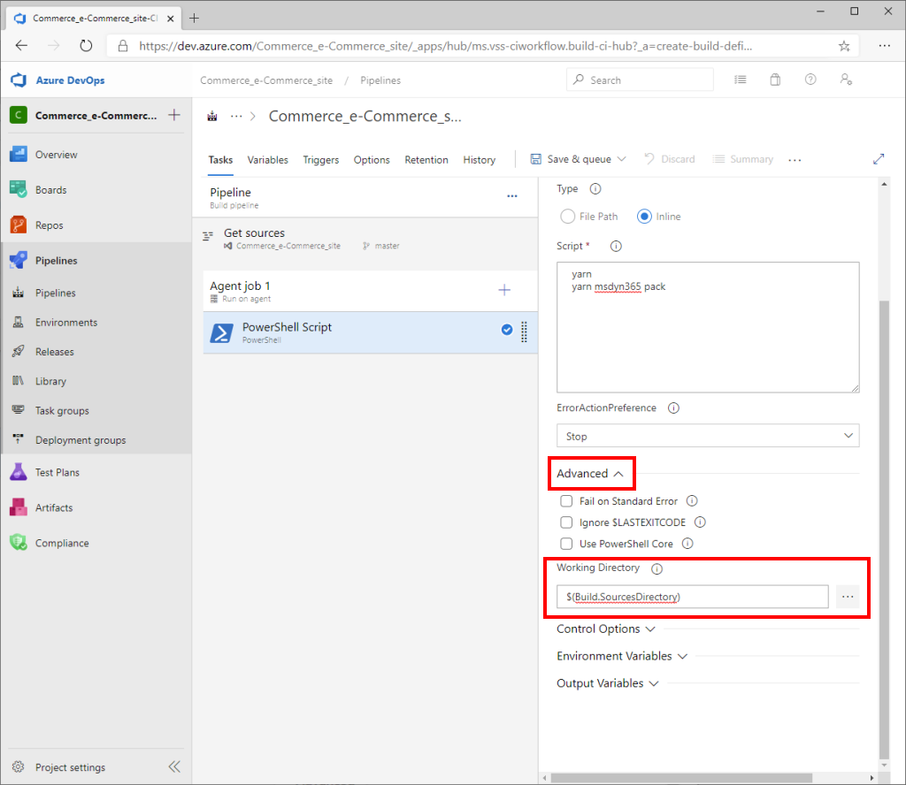
Task: Open the ErrorActionPreference dropdown showing Stop
Action: pyautogui.click(x=707, y=435)
